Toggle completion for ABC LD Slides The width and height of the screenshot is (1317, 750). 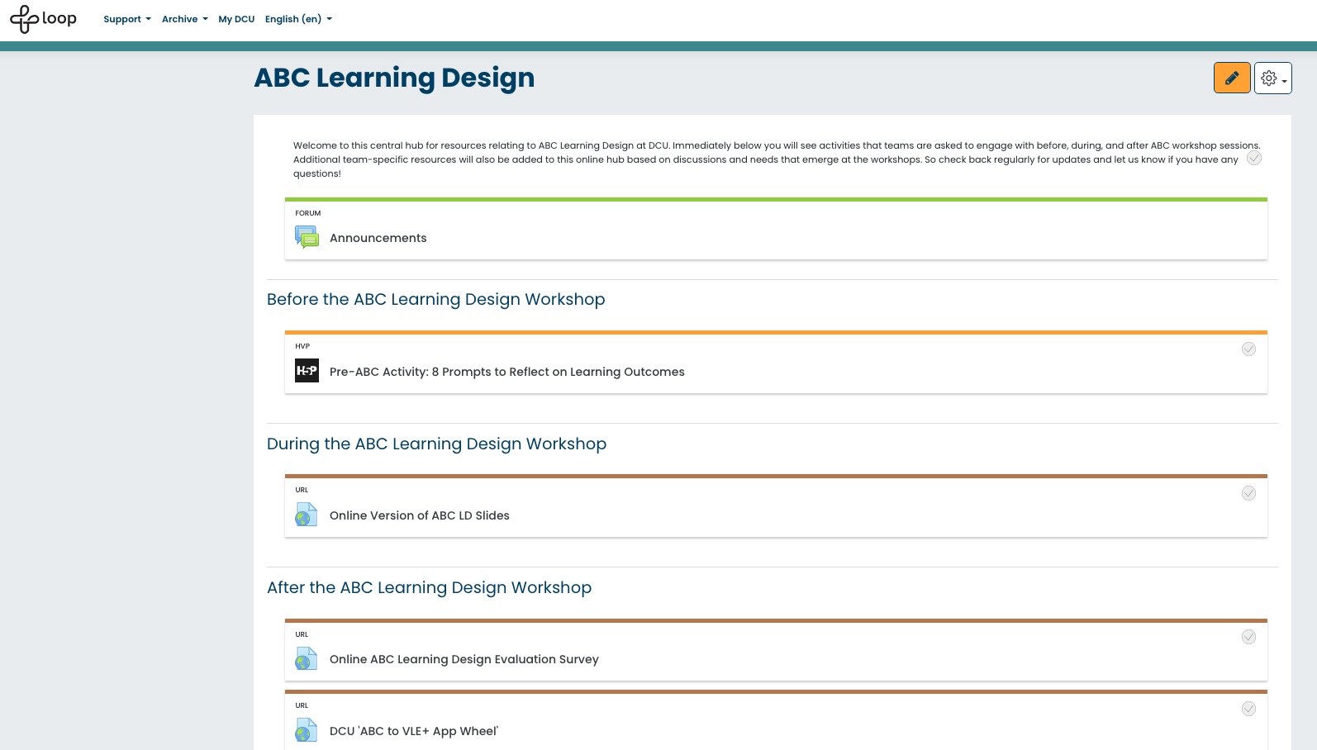pyautogui.click(x=1248, y=493)
